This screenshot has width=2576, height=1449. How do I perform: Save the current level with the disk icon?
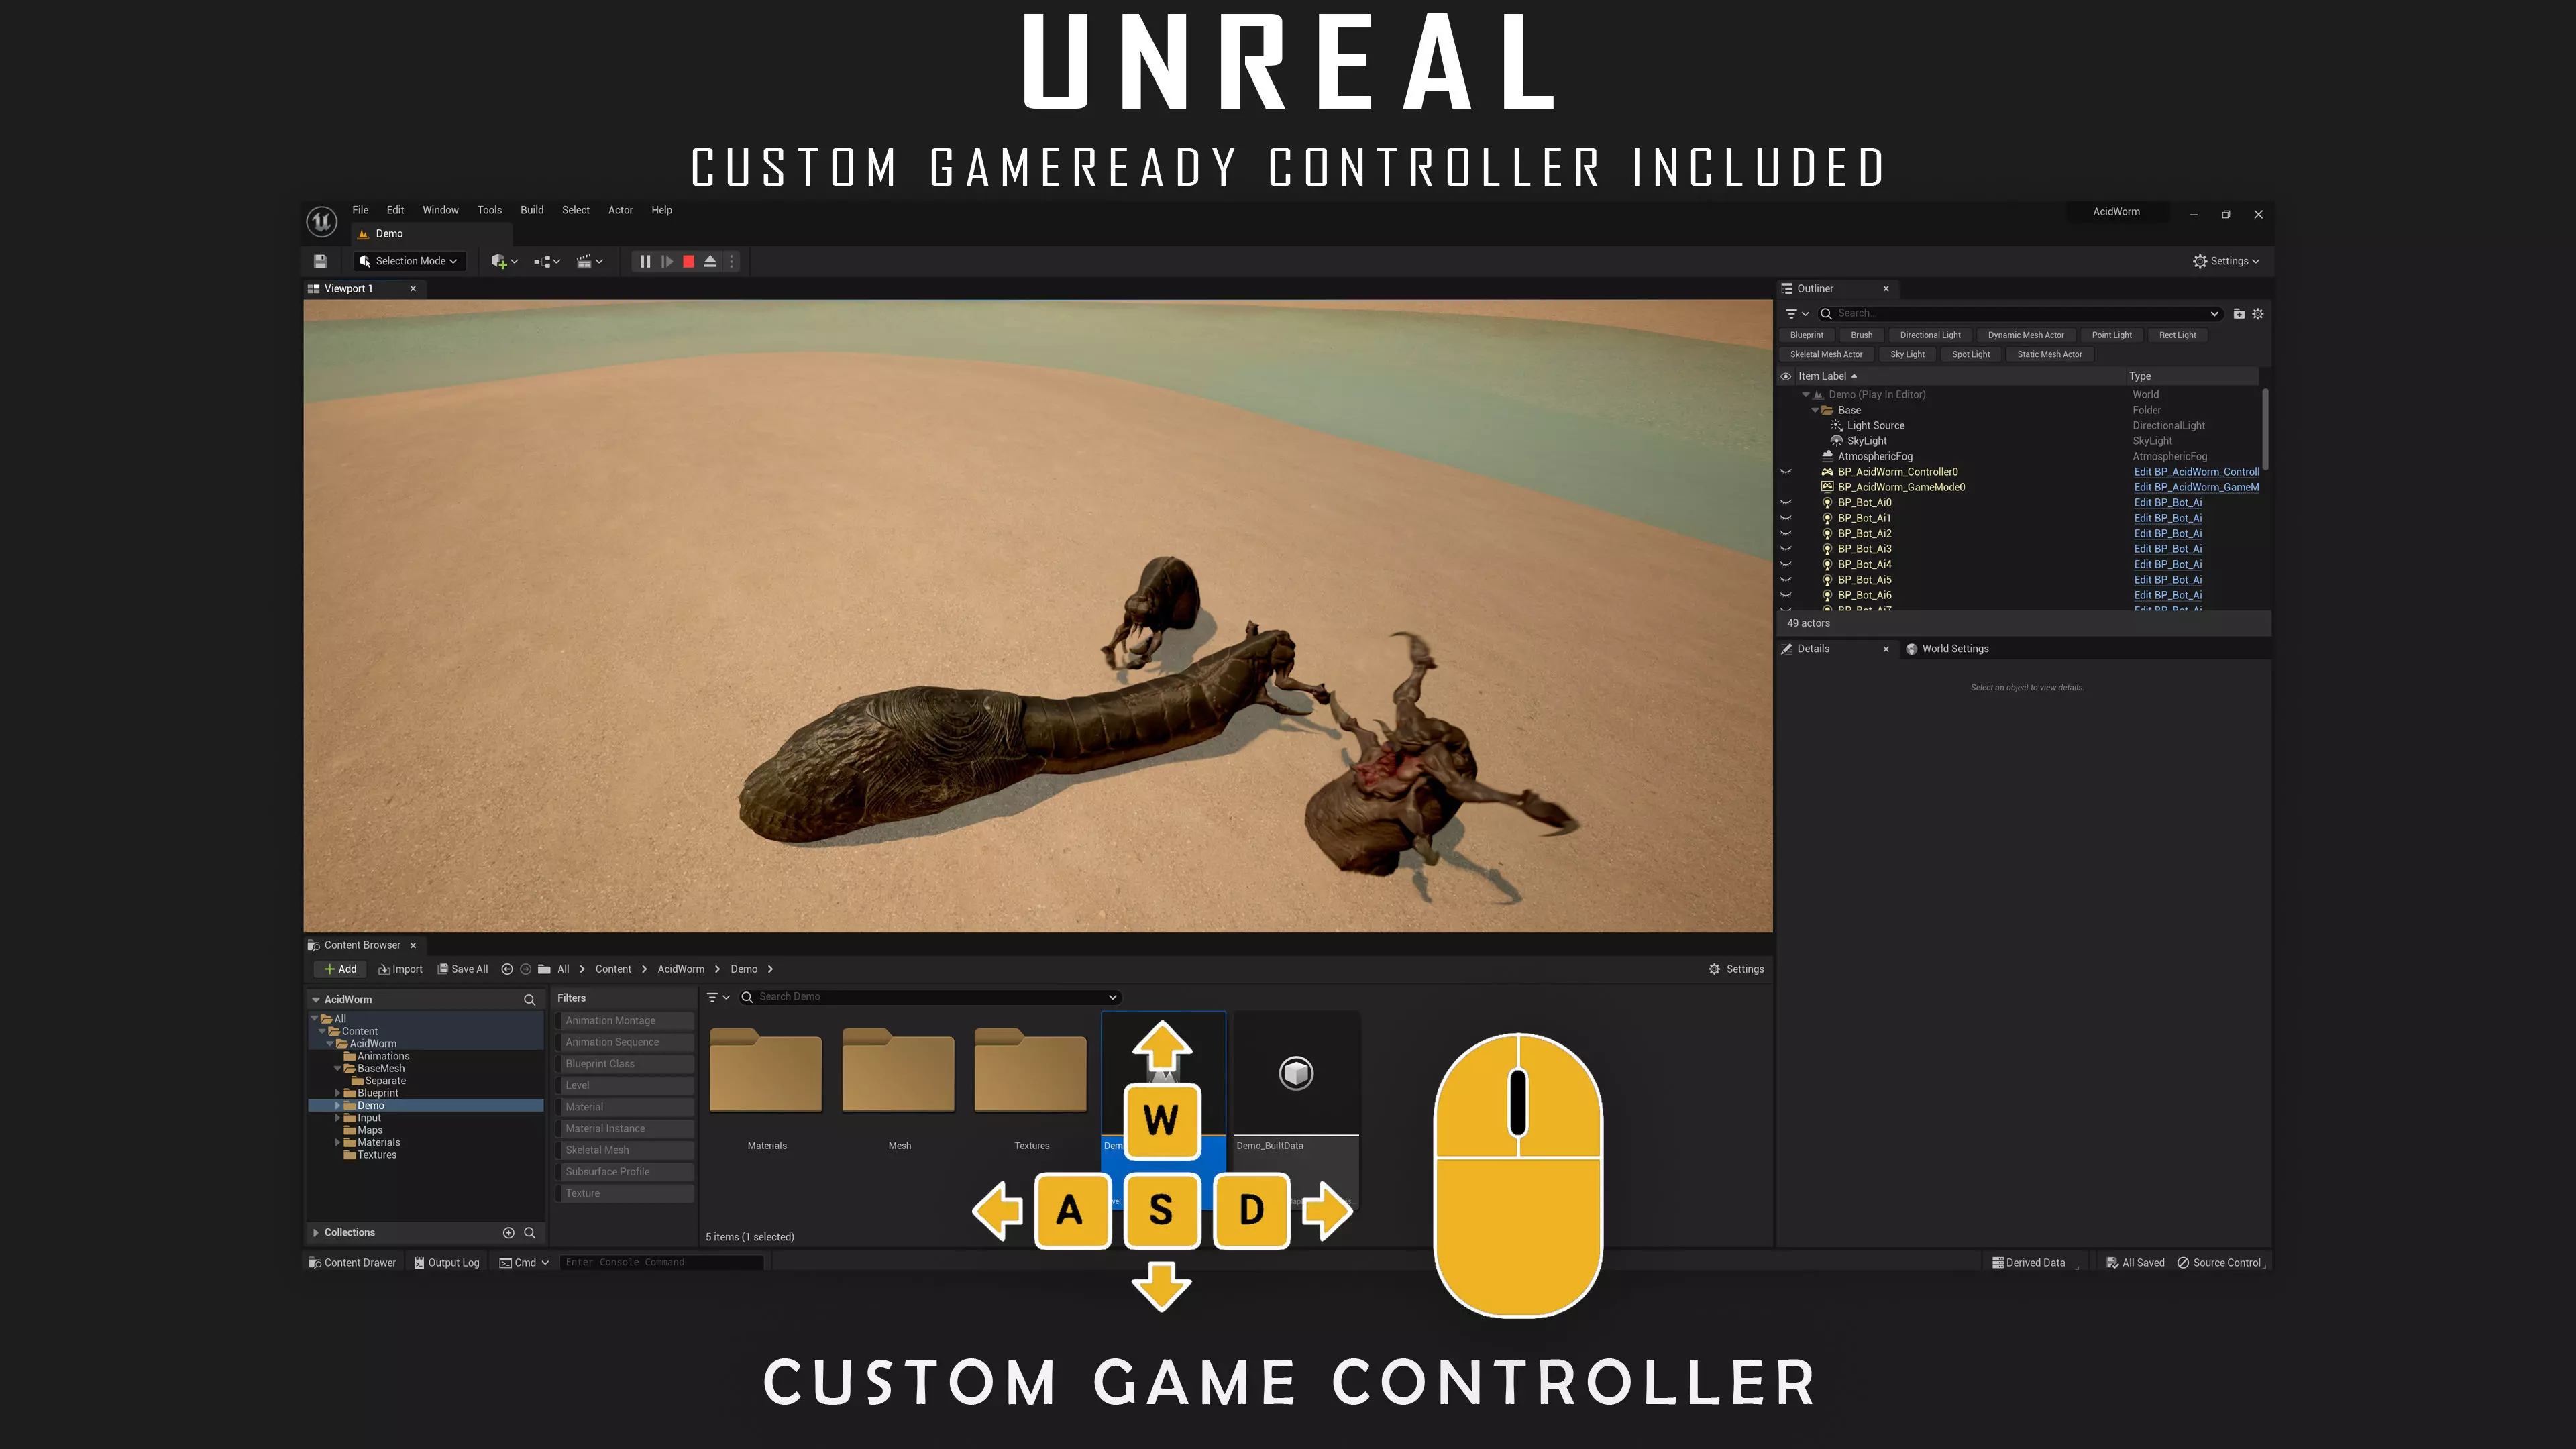tap(320, 261)
